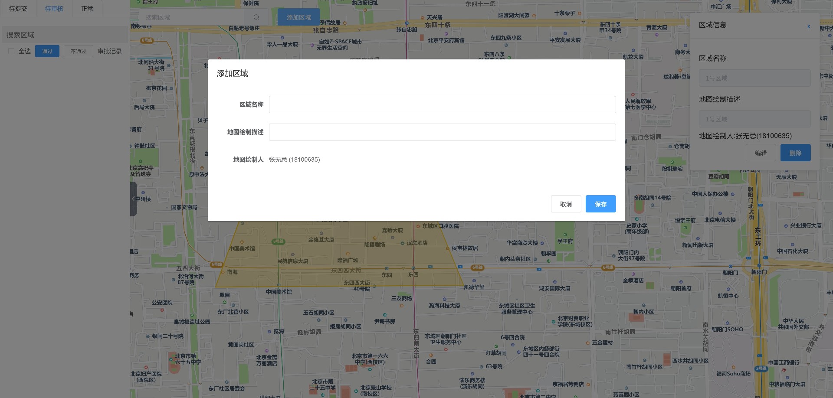Viewport: 833px width, 398px height.
Task: Click inside the 区域名称 field of 添加区域 dialog
Action: (x=442, y=104)
